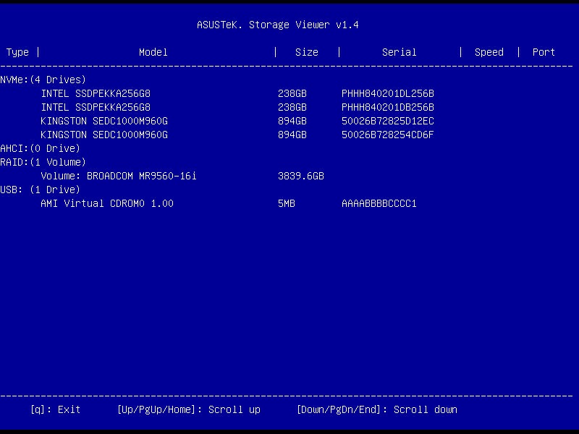
Task: Click 894GB size of drive 50026B728254CD6F
Action: [292, 135]
